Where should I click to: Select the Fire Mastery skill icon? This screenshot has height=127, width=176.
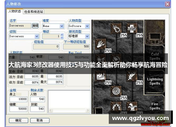pos(116,107)
